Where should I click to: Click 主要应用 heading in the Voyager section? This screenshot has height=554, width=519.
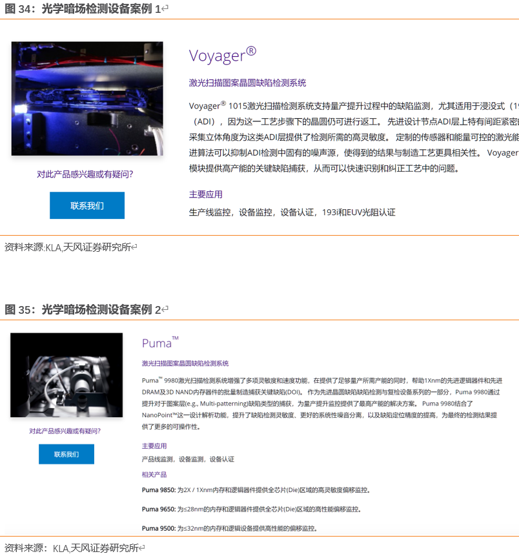tap(206, 194)
